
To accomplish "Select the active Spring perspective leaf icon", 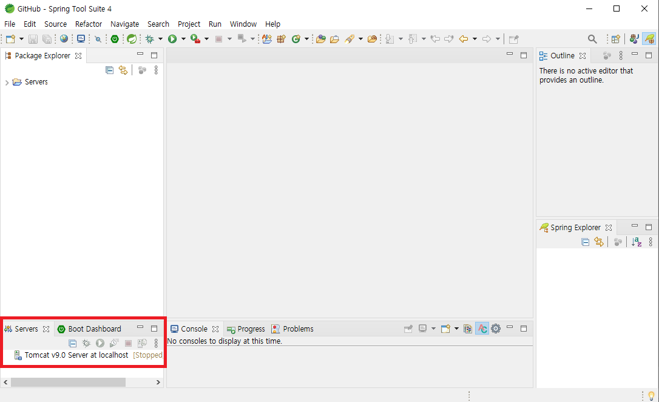I will coord(649,39).
